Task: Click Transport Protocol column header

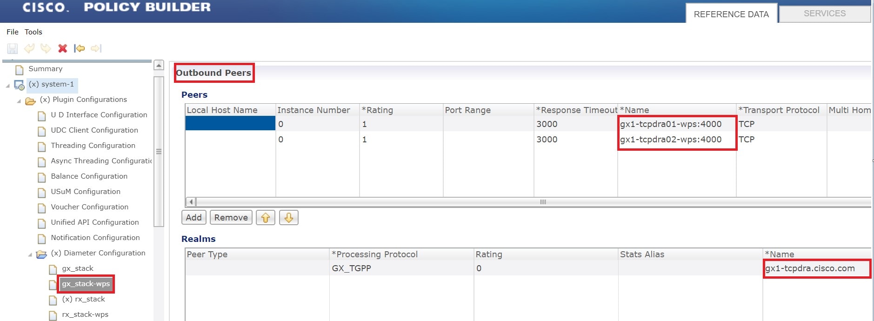Action: tap(781, 110)
